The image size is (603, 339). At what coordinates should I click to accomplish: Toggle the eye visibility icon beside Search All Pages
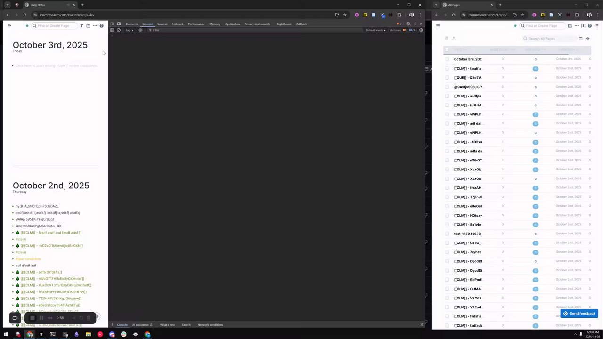click(x=587, y=39)
